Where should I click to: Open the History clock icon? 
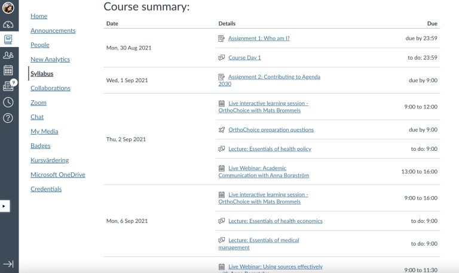(x=8, y=102)
